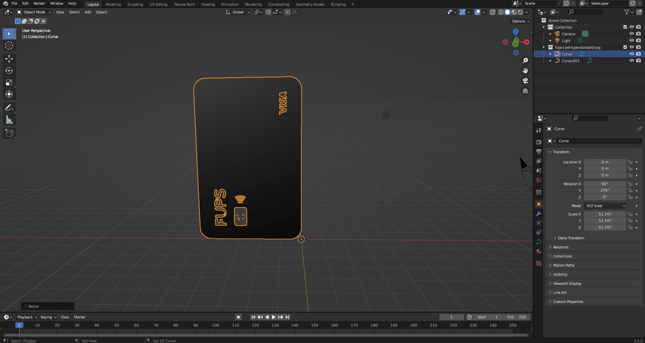Screen dimensions: 645x343
Task: Click the zoom view magnifier icon
Action: click(x=525, y=61)
